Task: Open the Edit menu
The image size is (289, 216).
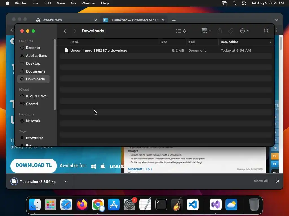Action: [x=47, y=3]
